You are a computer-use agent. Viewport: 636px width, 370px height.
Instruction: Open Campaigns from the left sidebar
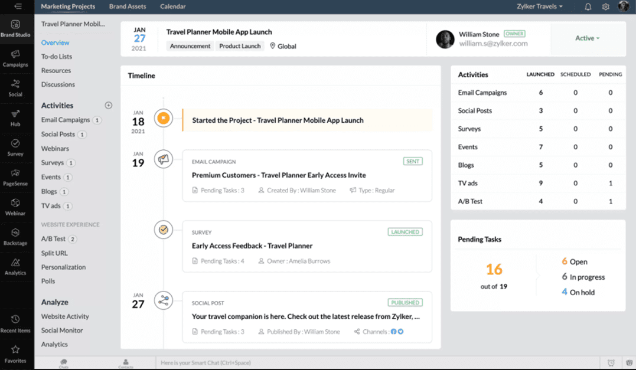[x=15, y=58]
